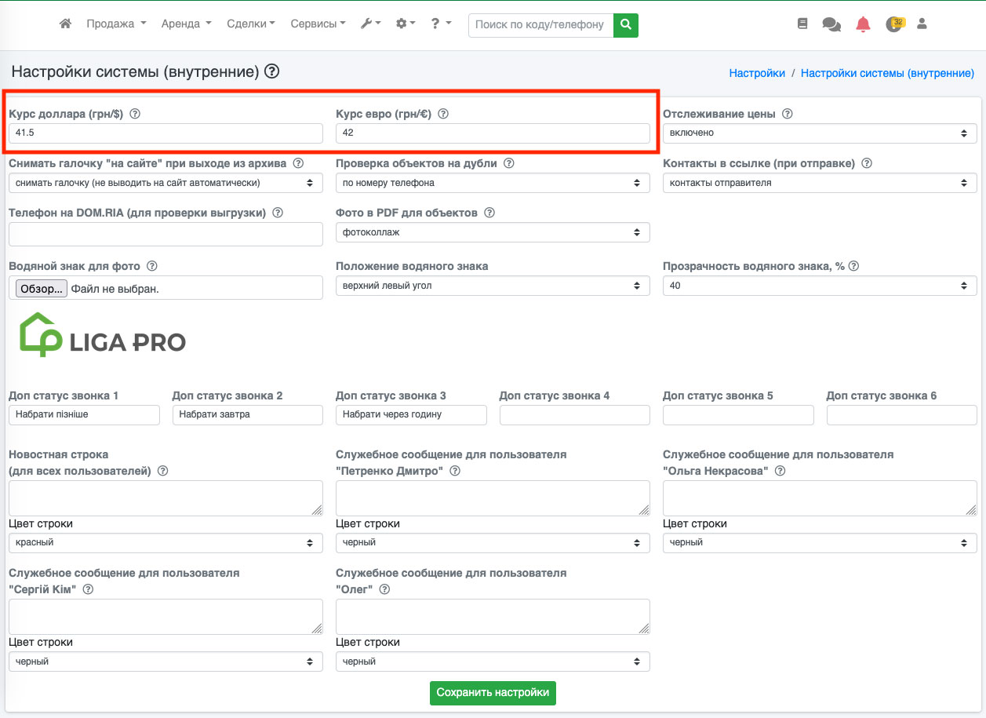Click the Обзор file browse button
Viewport: 986px width, 718px height.
(x=42, y=289)
